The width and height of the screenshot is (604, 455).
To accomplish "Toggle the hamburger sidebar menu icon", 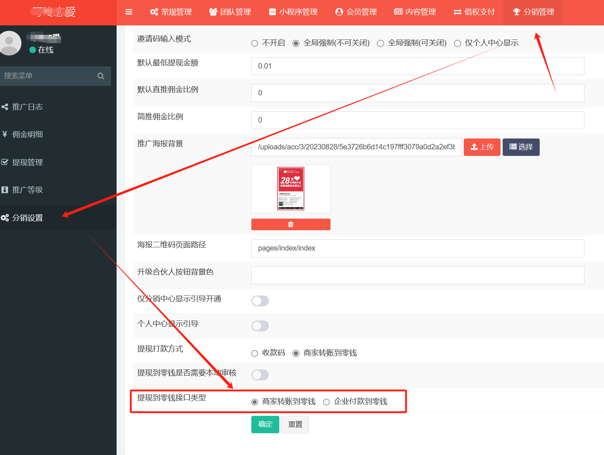I will click(129, 12).
